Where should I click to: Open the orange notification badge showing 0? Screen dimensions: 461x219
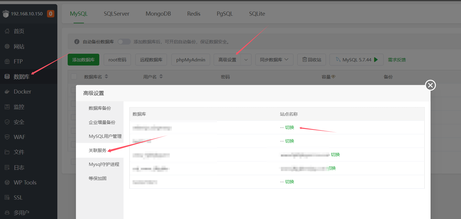point(51,14)
